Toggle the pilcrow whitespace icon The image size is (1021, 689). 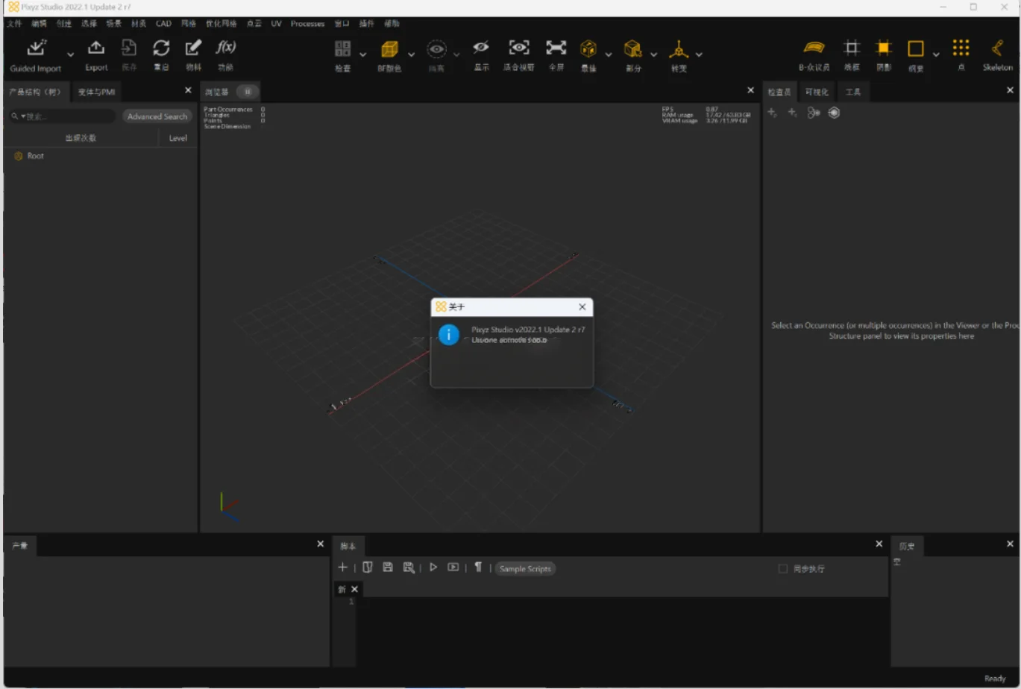point(478,567)
